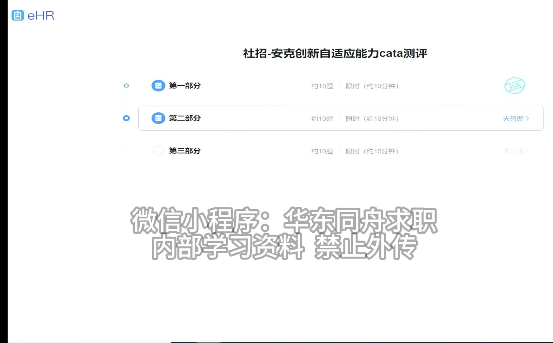This screenshot has width=553, height=343.
Task: Click the 完成 stamp on 第一部分
Action: click(x=515, y=86)
